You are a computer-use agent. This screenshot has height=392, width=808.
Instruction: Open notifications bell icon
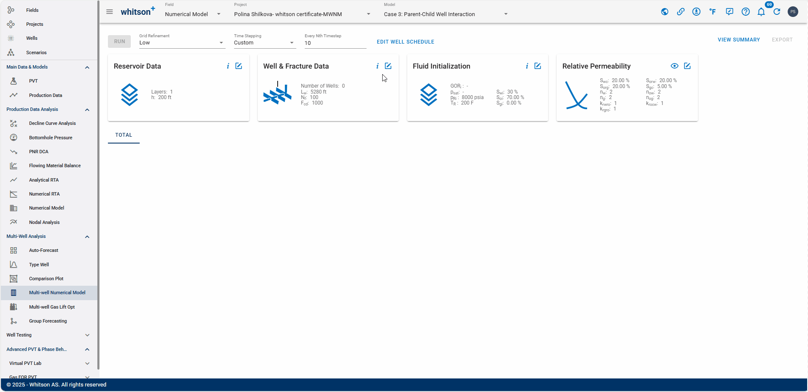pos(761,12)
